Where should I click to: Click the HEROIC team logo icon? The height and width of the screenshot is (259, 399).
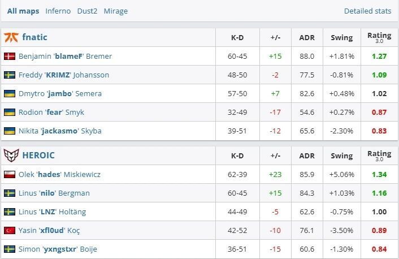[x=11, y=155]
